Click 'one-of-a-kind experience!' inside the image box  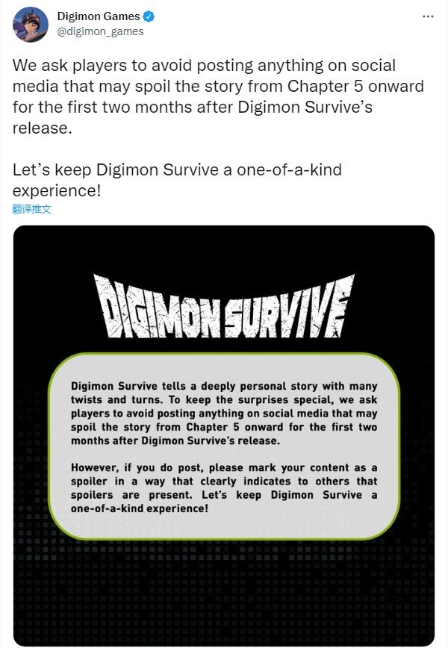point(140,508)
